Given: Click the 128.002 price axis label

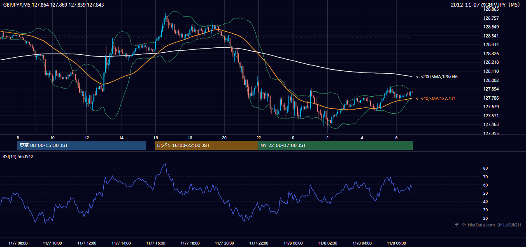Looking at the screenshot, I should pyautogui.click(x=490, y=80).
